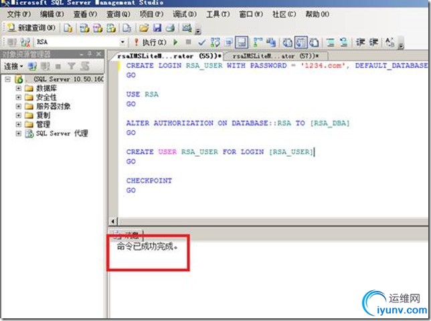Open the 文件(F) menu
Image resolution: width=431 pixels, height=321 pixels.
pos(19,14)
